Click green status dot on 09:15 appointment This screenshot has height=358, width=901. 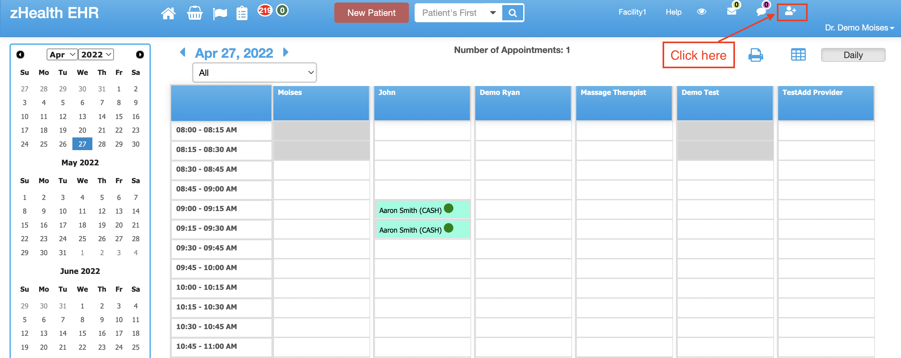[x=448, y=228]
